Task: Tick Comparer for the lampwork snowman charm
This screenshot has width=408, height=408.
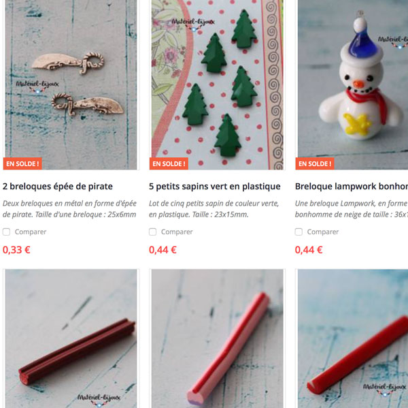Action: pos(299,232)
